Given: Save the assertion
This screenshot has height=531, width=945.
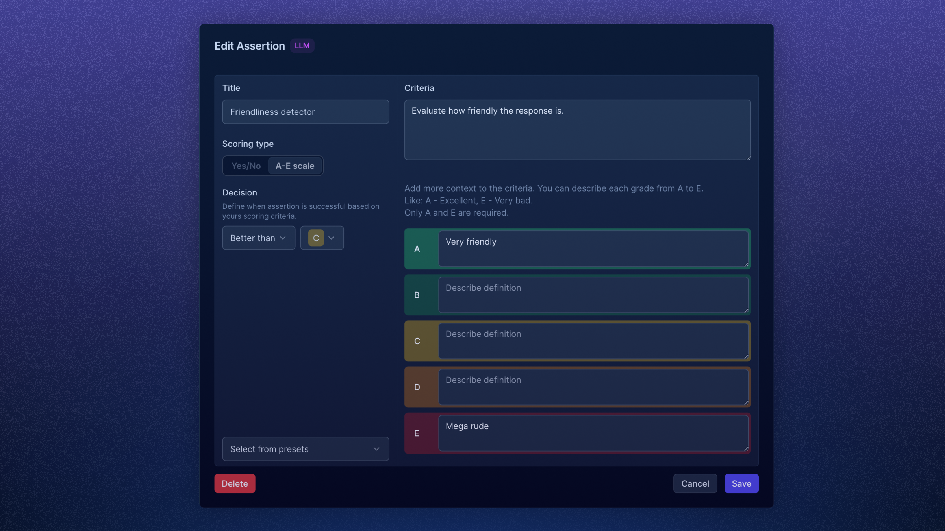Looking at the screenshot, I should tap(741, 483).
